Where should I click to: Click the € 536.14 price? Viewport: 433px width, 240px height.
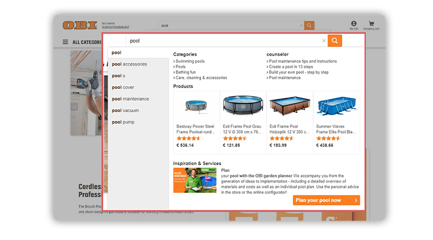(x=185, y=145)
